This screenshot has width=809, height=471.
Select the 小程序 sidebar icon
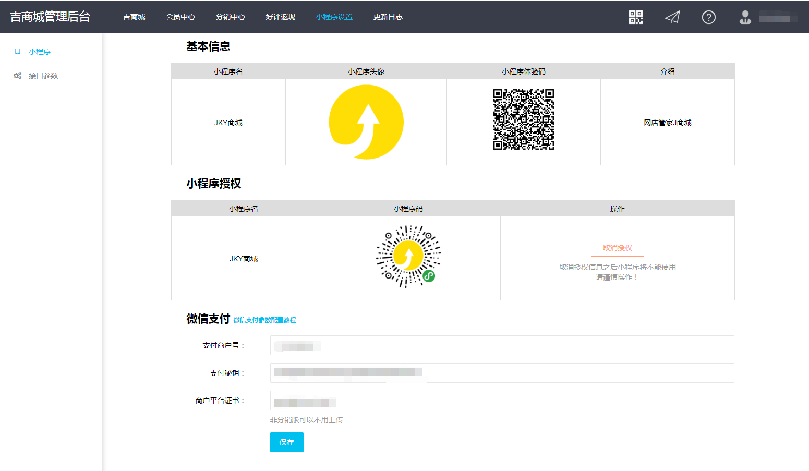18,52
